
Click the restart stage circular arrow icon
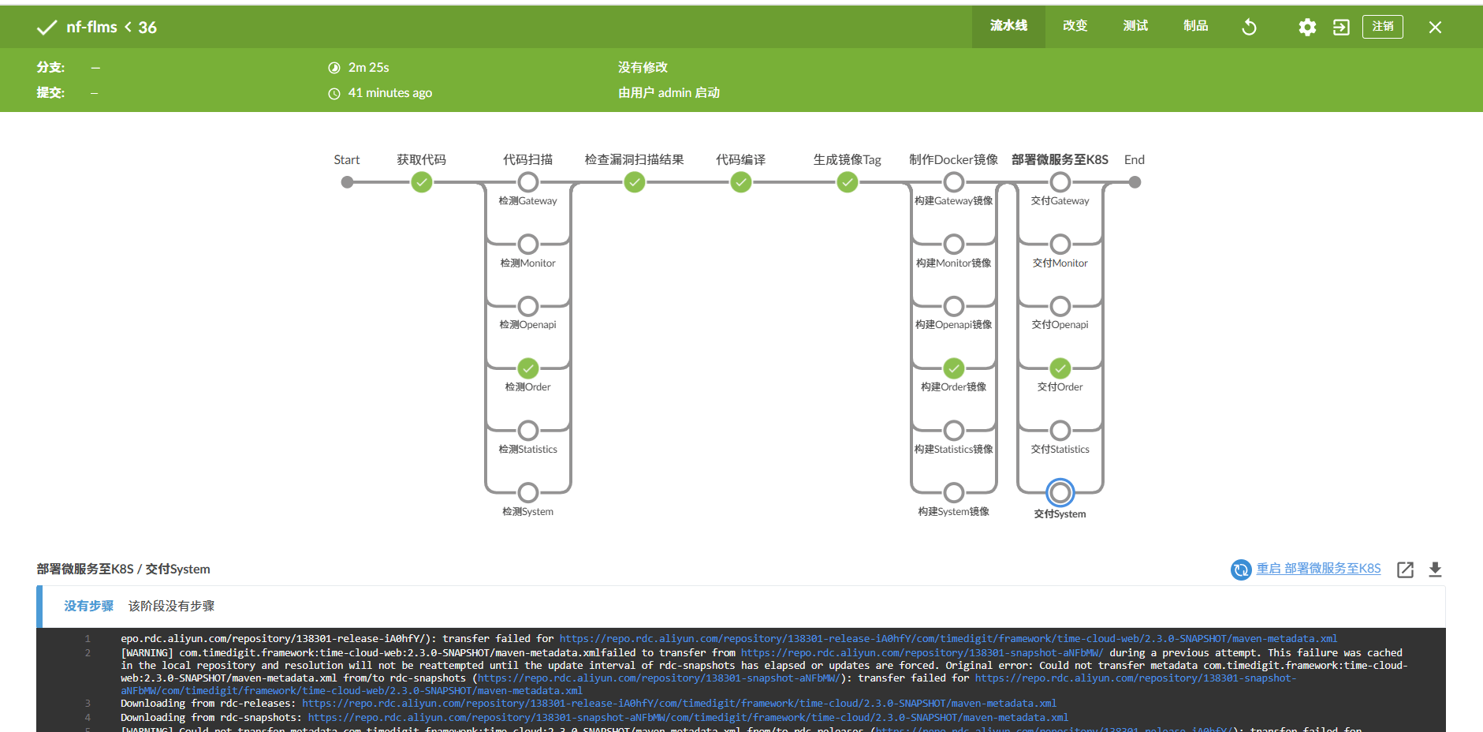tap(1241, 570)
